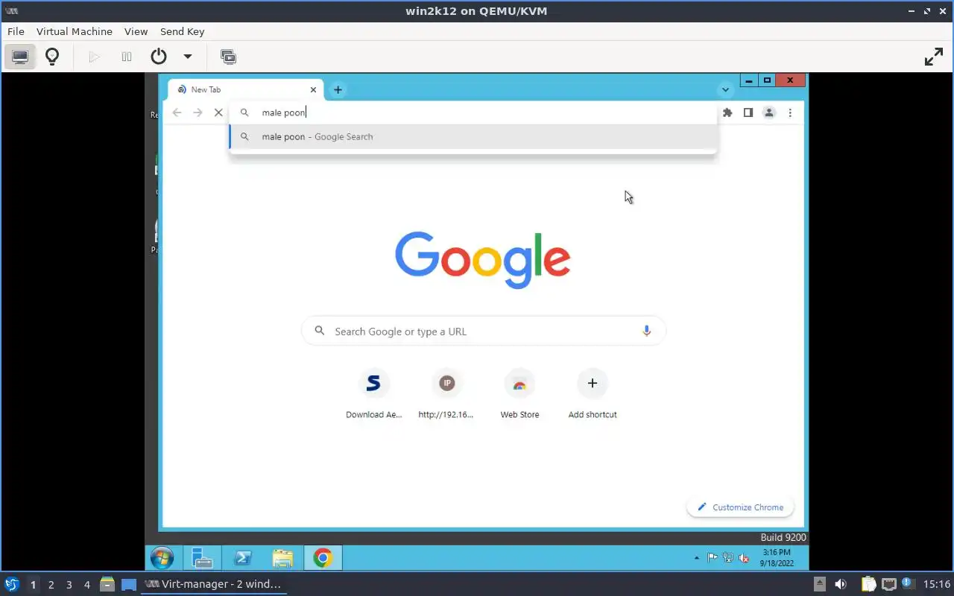Open Server Manager in Windows taskbar
Screen dimensions: 954x596
pos(202,557)
